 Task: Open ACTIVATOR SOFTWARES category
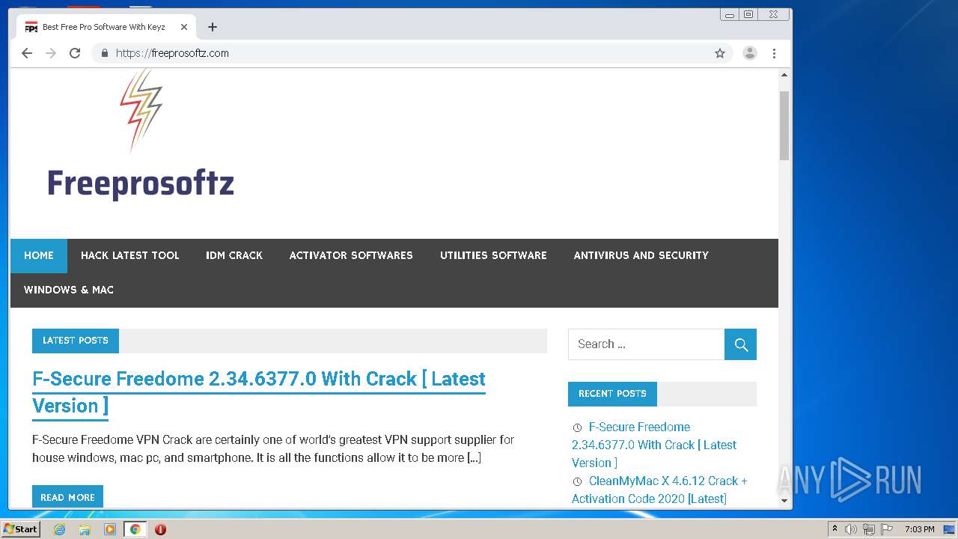pyautogui.click(x=351, y=256)
